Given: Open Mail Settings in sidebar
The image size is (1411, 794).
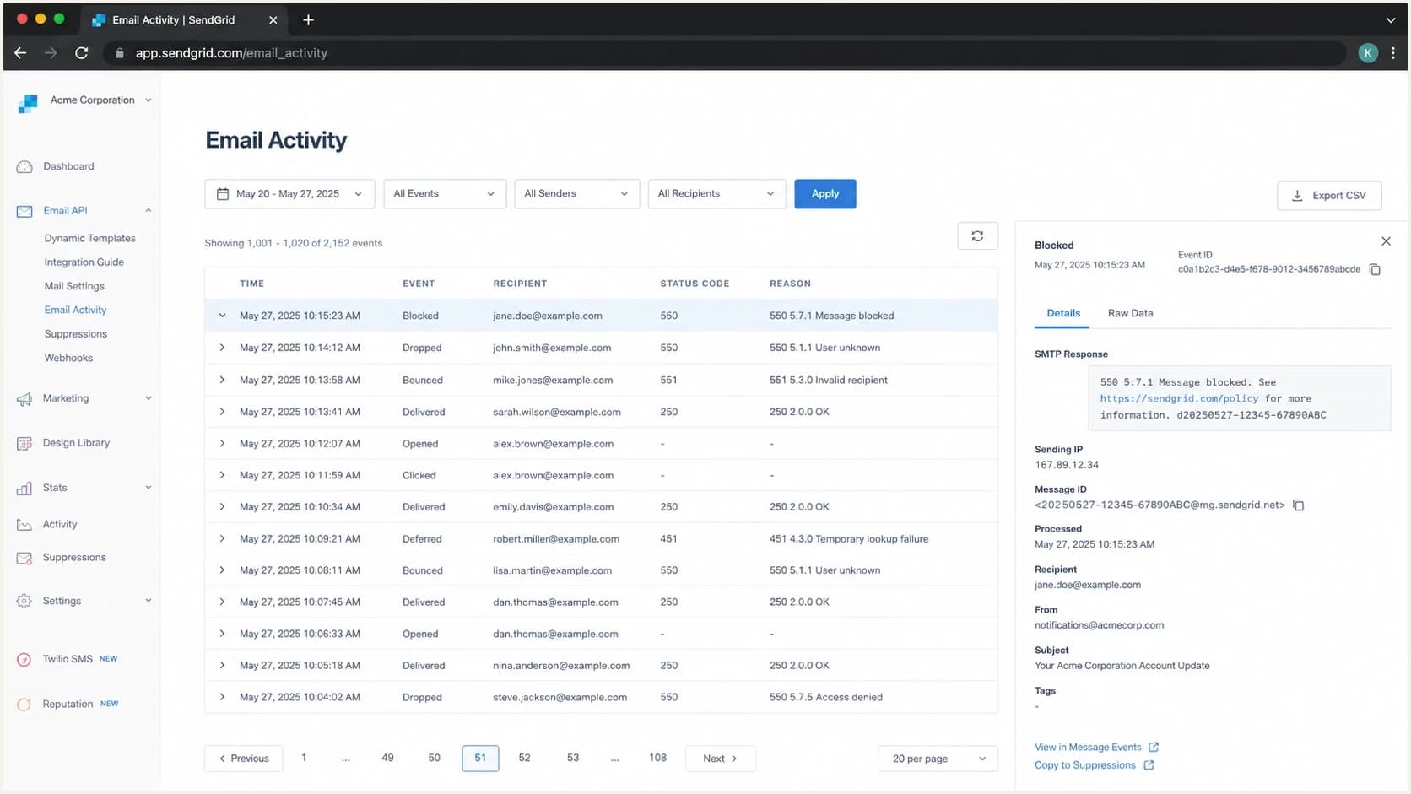Looking at the screenshot, I should point(74,286).
